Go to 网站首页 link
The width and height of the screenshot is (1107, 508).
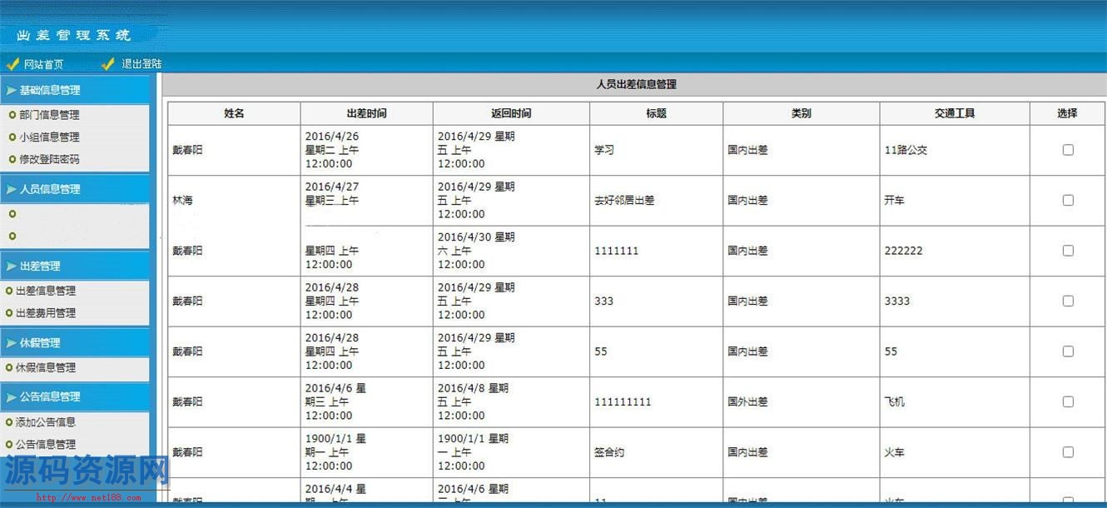point(43,64)
